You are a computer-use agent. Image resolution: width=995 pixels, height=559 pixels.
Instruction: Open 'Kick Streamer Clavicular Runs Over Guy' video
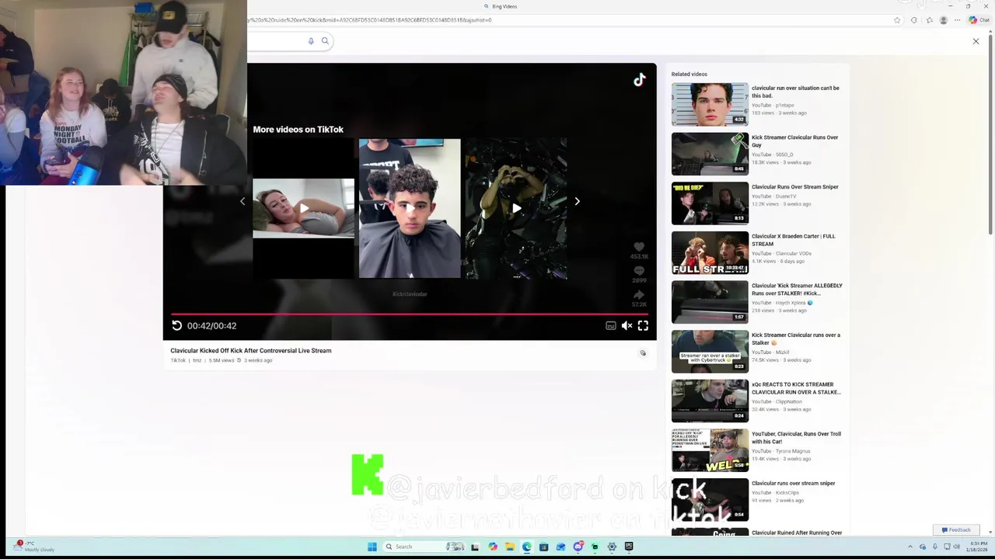794,141
